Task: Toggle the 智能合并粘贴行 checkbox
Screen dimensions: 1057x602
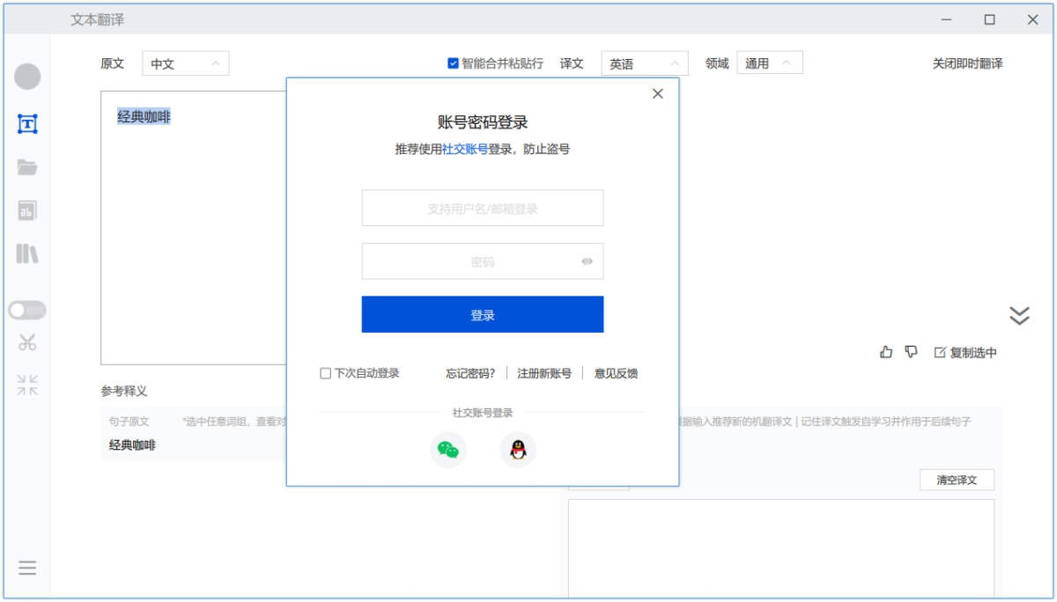Action: coord(453,63)
